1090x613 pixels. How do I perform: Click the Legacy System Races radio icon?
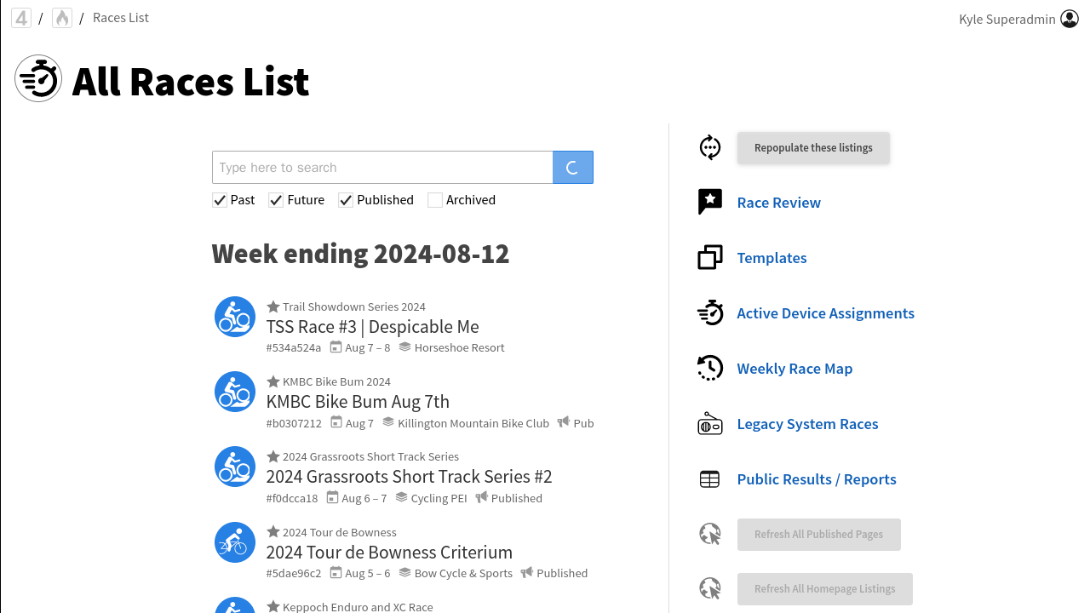(x=710, y=424)
